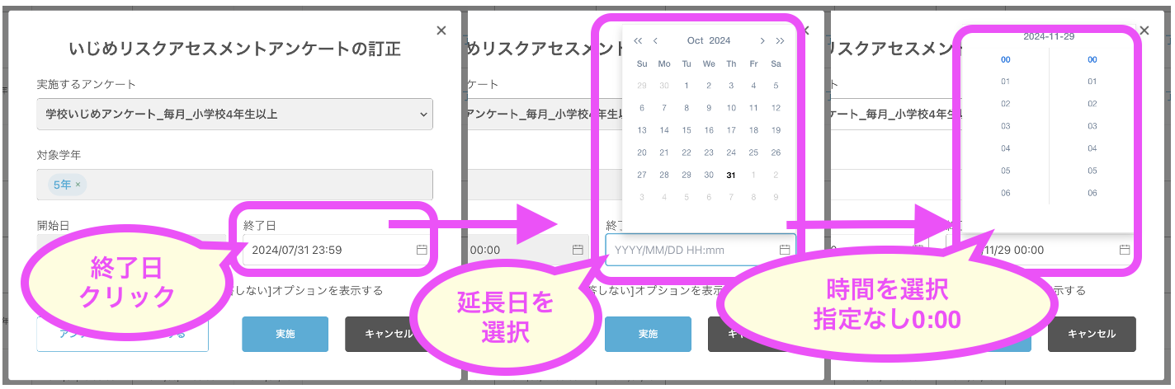
Task: Click the 実施するアンケート label
Action: point(87,84)
